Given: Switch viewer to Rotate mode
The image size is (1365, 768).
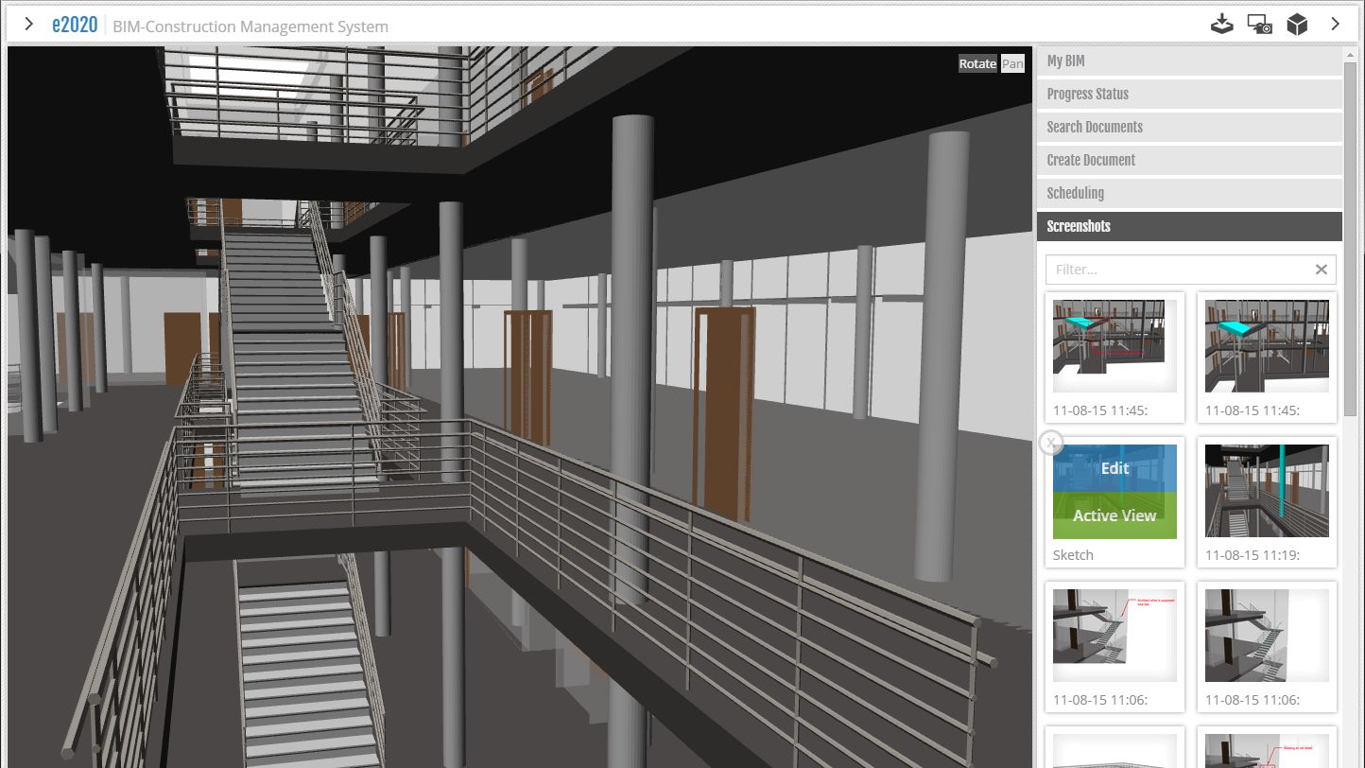Looking at the screenshot, I should coord(977,63).
